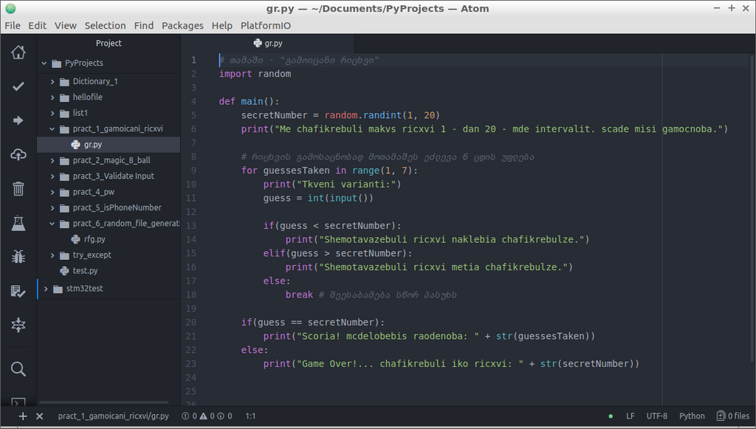This screenshot has width=756, height=429.
Task: Click the Python icon beside test.py
Action: 64,271
